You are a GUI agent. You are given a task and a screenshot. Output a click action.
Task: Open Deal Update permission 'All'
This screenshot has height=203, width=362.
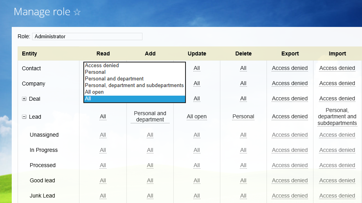pyautogui.click(x=197, y=99)
